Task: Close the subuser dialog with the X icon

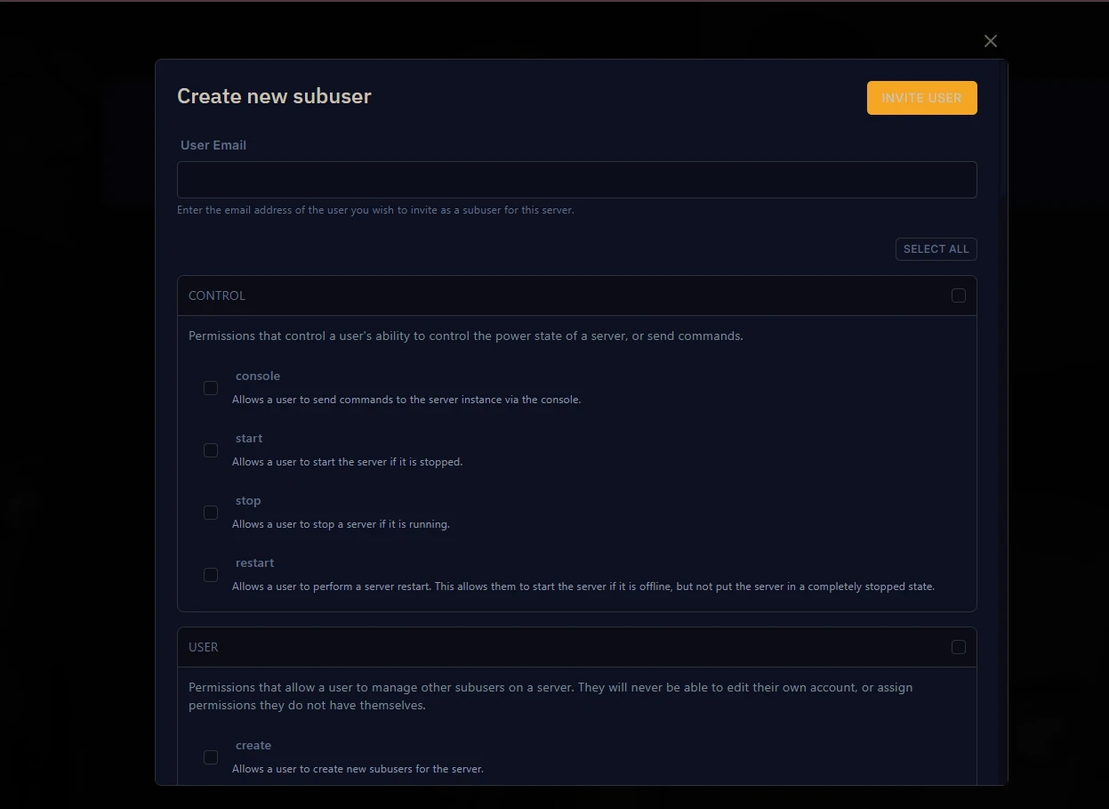Action: (991, 41)
